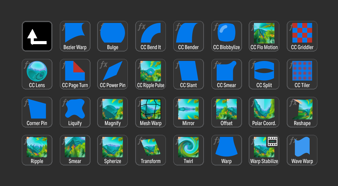Apply CC Blobbylize effect
The width and height of the screenshot is (338, 186).
[226, 36]
